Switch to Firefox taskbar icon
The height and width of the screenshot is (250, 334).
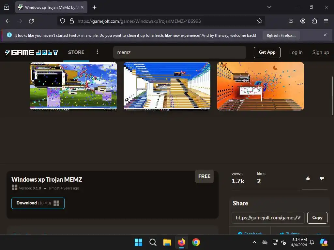[181, 242]
